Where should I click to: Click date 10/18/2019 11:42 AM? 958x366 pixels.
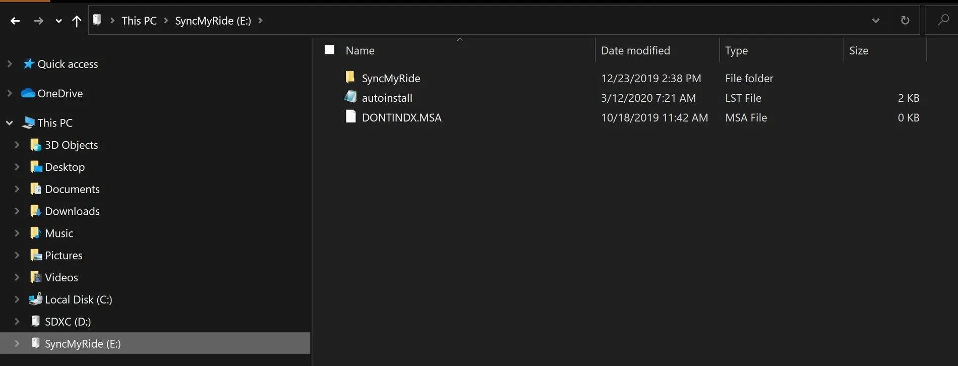654,117
